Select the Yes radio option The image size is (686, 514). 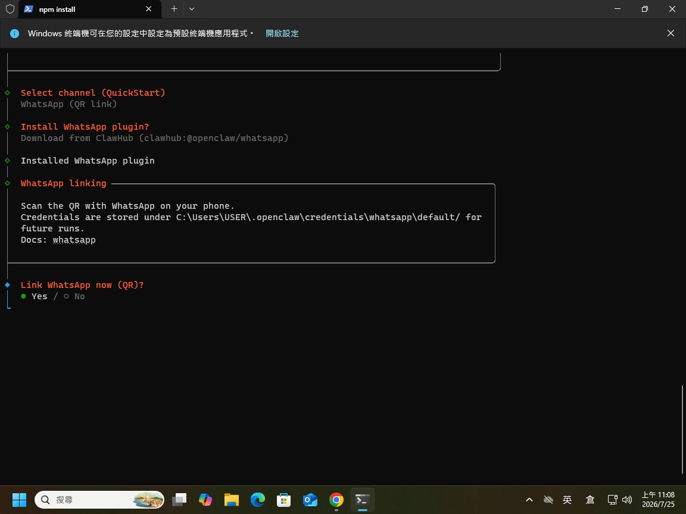click(x=34, y=296)
